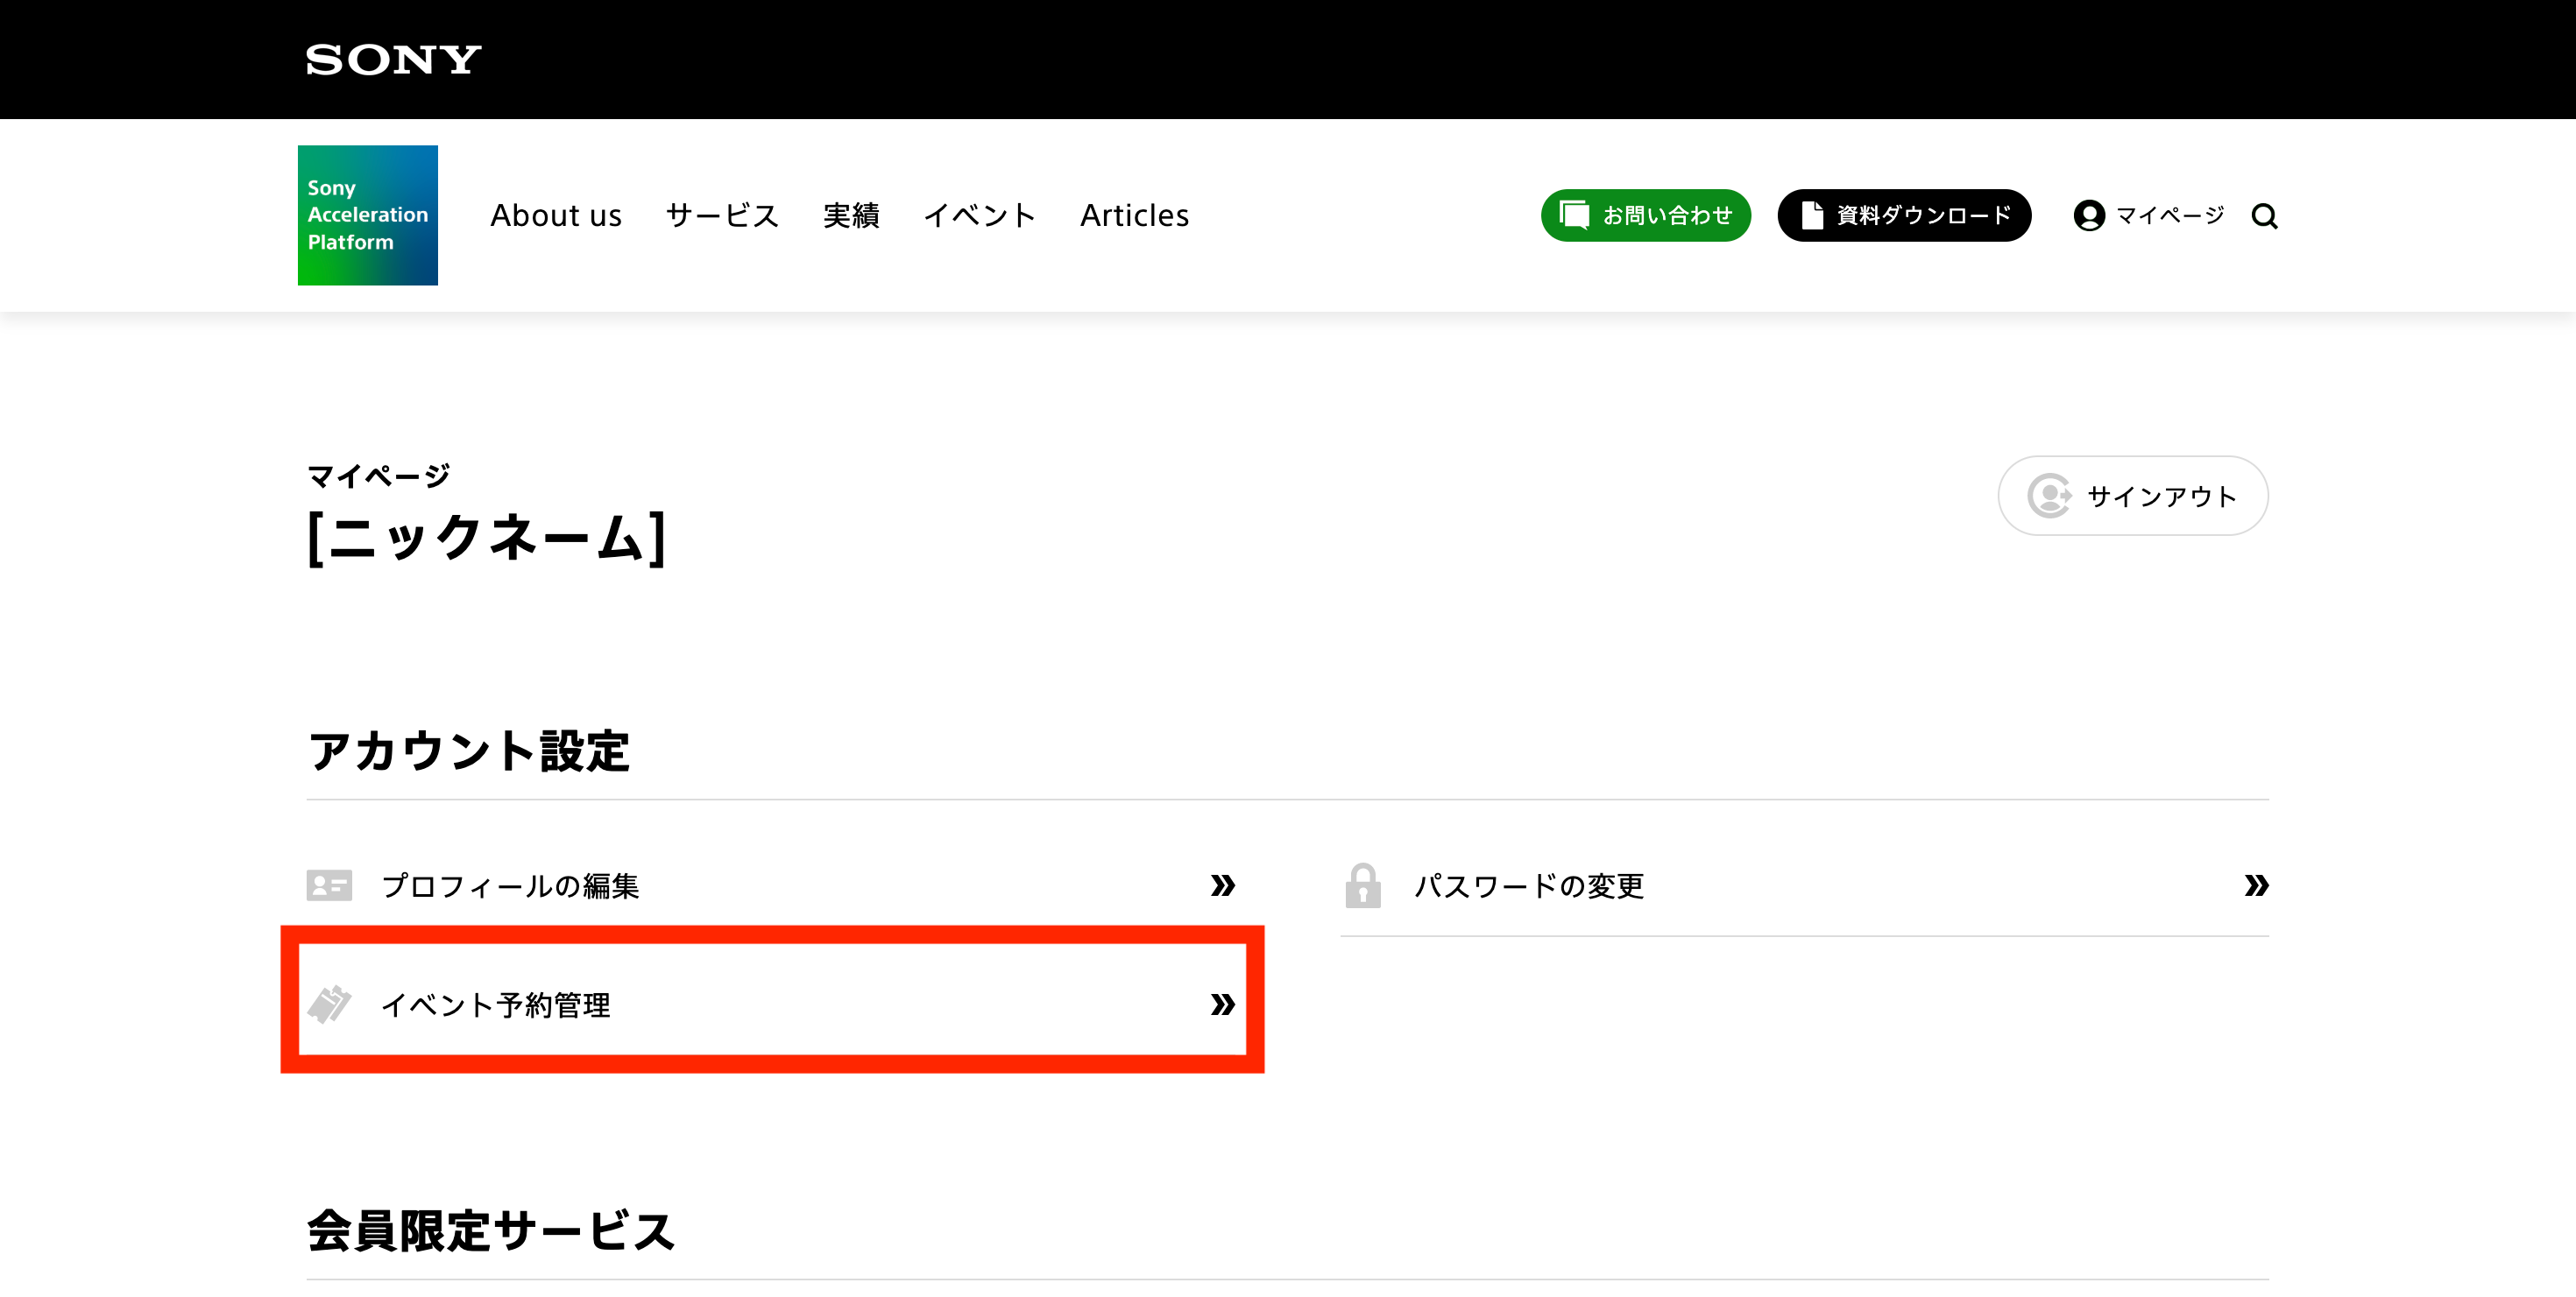Click the padlock icon beside パスワードの変更

[1363, 885]
